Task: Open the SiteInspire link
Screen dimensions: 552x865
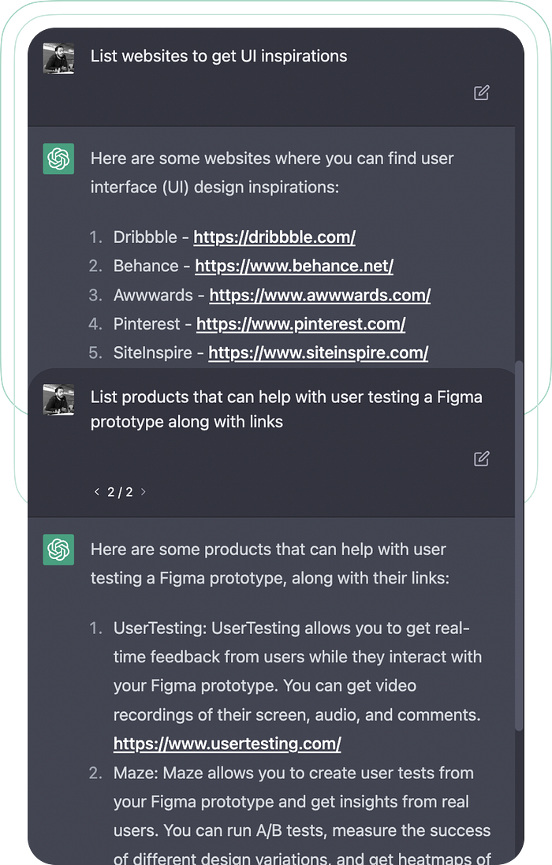Action: (318, 352)
